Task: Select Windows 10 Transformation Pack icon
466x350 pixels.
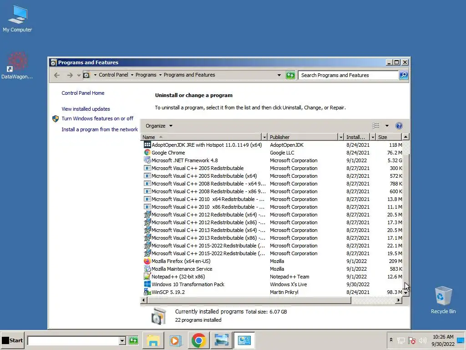Action: (x=147, y=284)
